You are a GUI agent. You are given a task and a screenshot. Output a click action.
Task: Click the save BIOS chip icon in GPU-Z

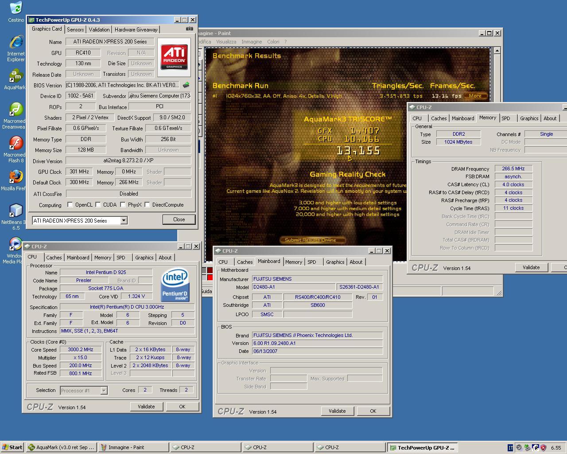coord(186,85)
